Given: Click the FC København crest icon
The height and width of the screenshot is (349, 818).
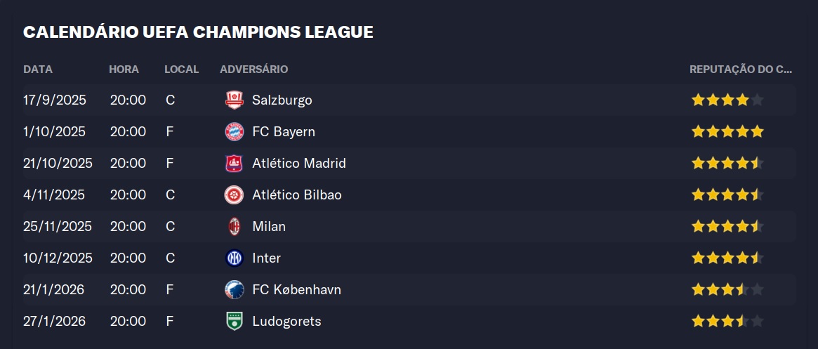Looking at the screenshot, I should 234,289.
